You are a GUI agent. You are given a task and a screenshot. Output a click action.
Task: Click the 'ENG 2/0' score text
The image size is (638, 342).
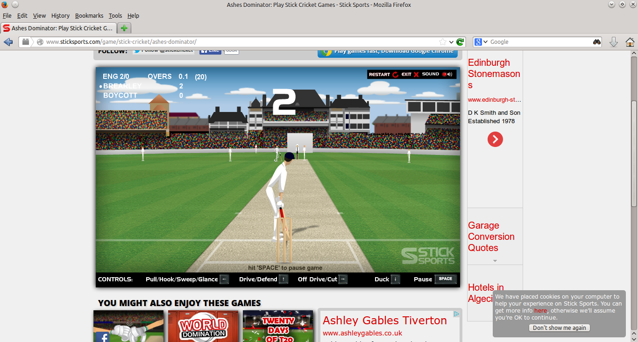116,77
